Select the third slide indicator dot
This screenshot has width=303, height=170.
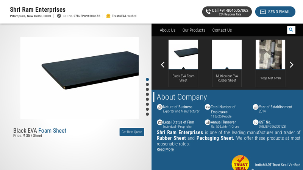[147, 90]
